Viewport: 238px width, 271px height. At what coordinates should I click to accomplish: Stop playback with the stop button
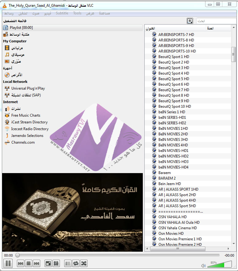29,263
